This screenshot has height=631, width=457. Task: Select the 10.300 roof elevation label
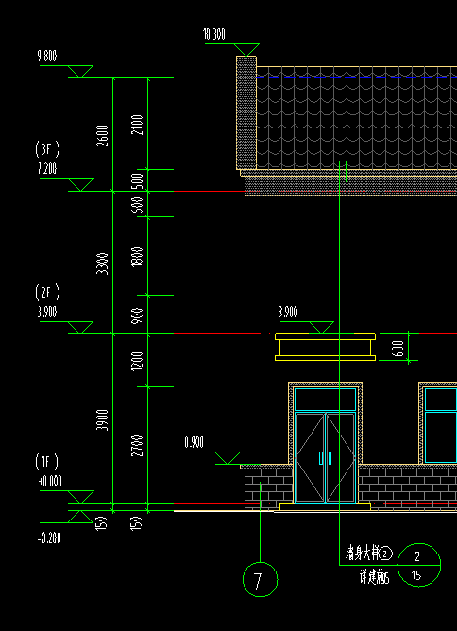coord(214,35)
